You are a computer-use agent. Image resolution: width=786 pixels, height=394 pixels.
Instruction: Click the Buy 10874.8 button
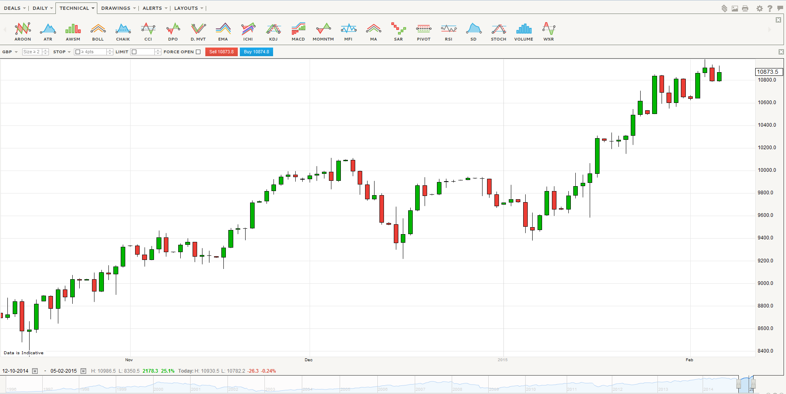tap(256, 52)
